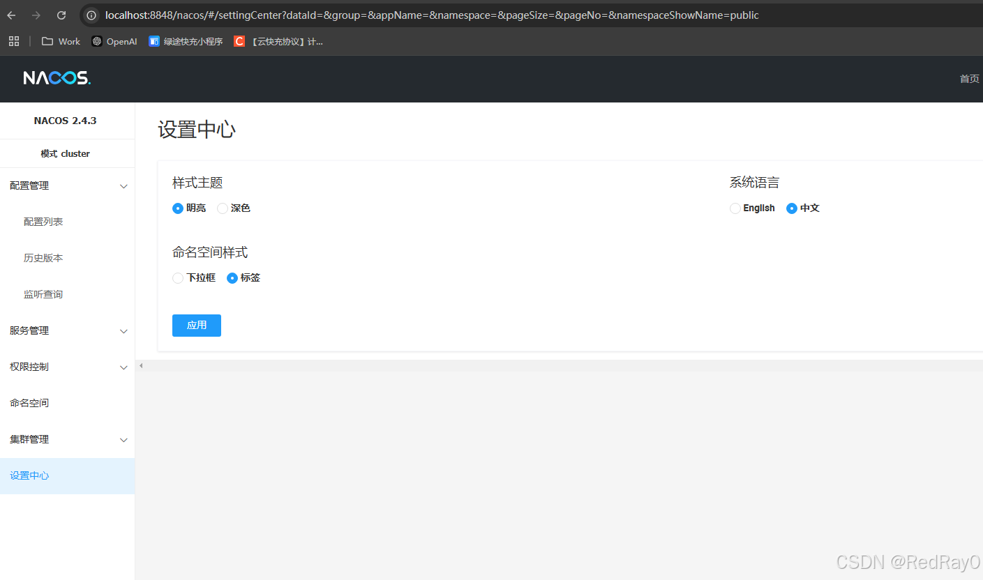Open the 绿途快充小程序 bookmark
The height and width of the screenshot is (580, 983).
(186, 41)
